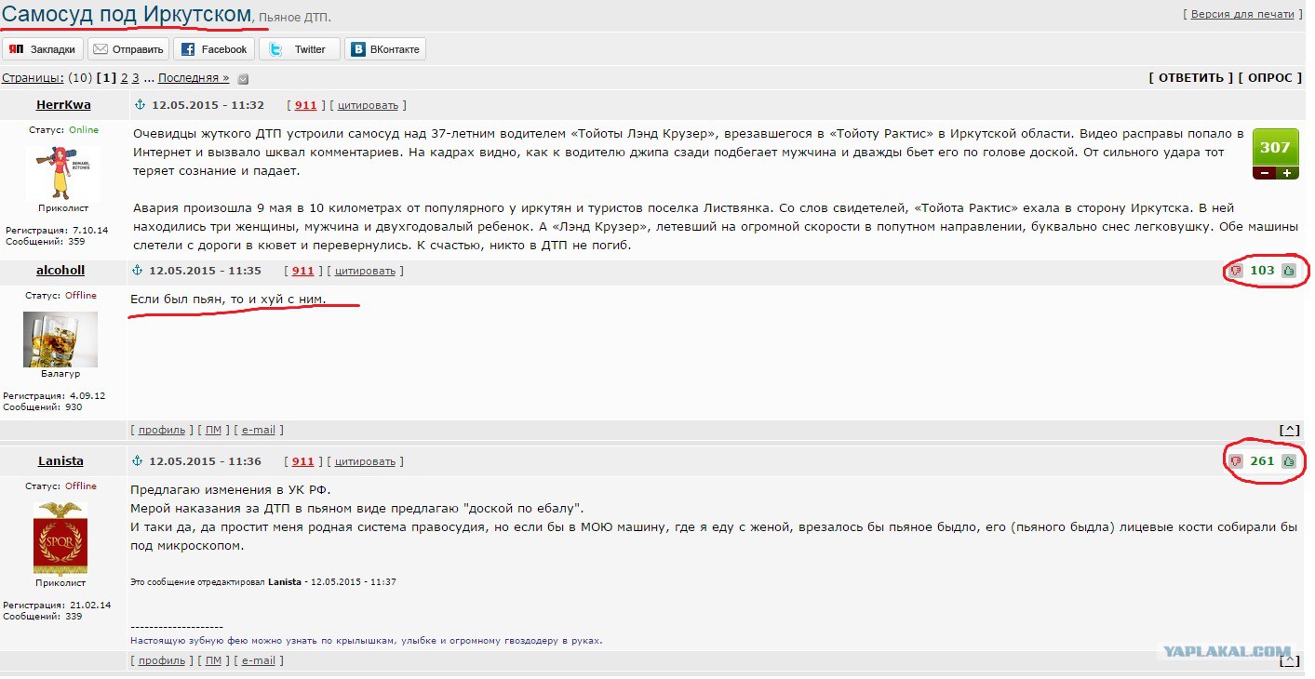
Task: Click the signature line about зубную фею
Action: [367, 640]
